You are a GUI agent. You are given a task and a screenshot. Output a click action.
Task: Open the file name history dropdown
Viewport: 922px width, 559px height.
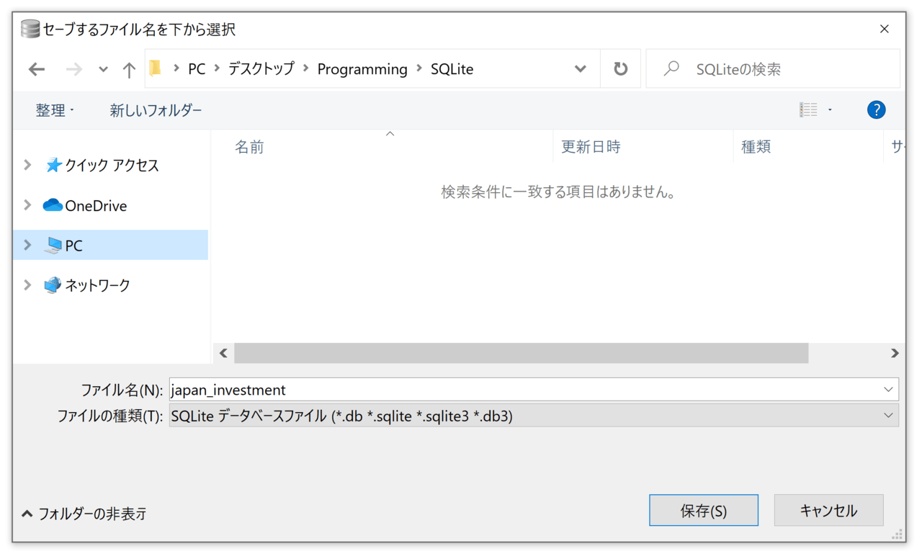tap(887, 389)
